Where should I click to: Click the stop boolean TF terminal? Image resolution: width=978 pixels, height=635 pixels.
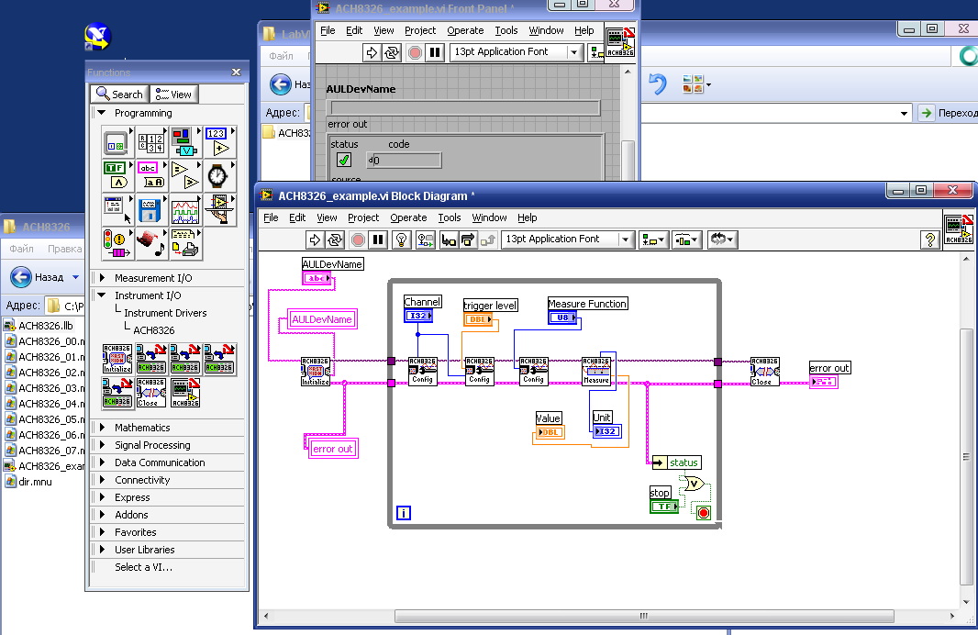tap(663, 507)
